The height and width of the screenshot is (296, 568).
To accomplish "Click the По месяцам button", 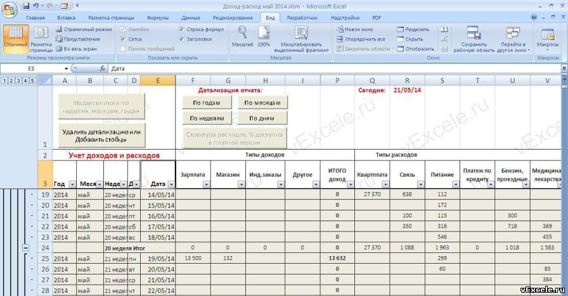I will point(262,103).
